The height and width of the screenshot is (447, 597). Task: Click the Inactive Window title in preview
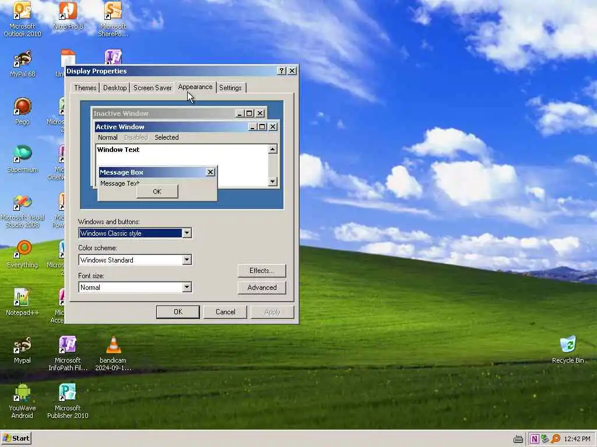click(x=121, y=113)
